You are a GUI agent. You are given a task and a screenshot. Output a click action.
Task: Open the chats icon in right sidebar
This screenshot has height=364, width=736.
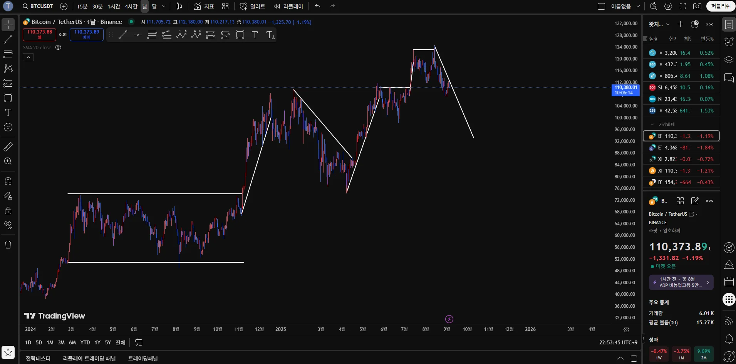tap(729, 77)
